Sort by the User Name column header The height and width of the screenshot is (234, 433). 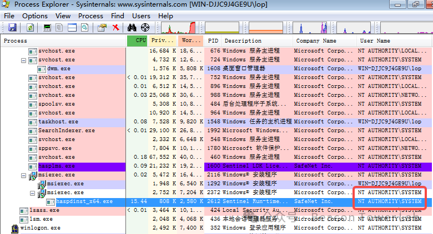click(394, 41)
